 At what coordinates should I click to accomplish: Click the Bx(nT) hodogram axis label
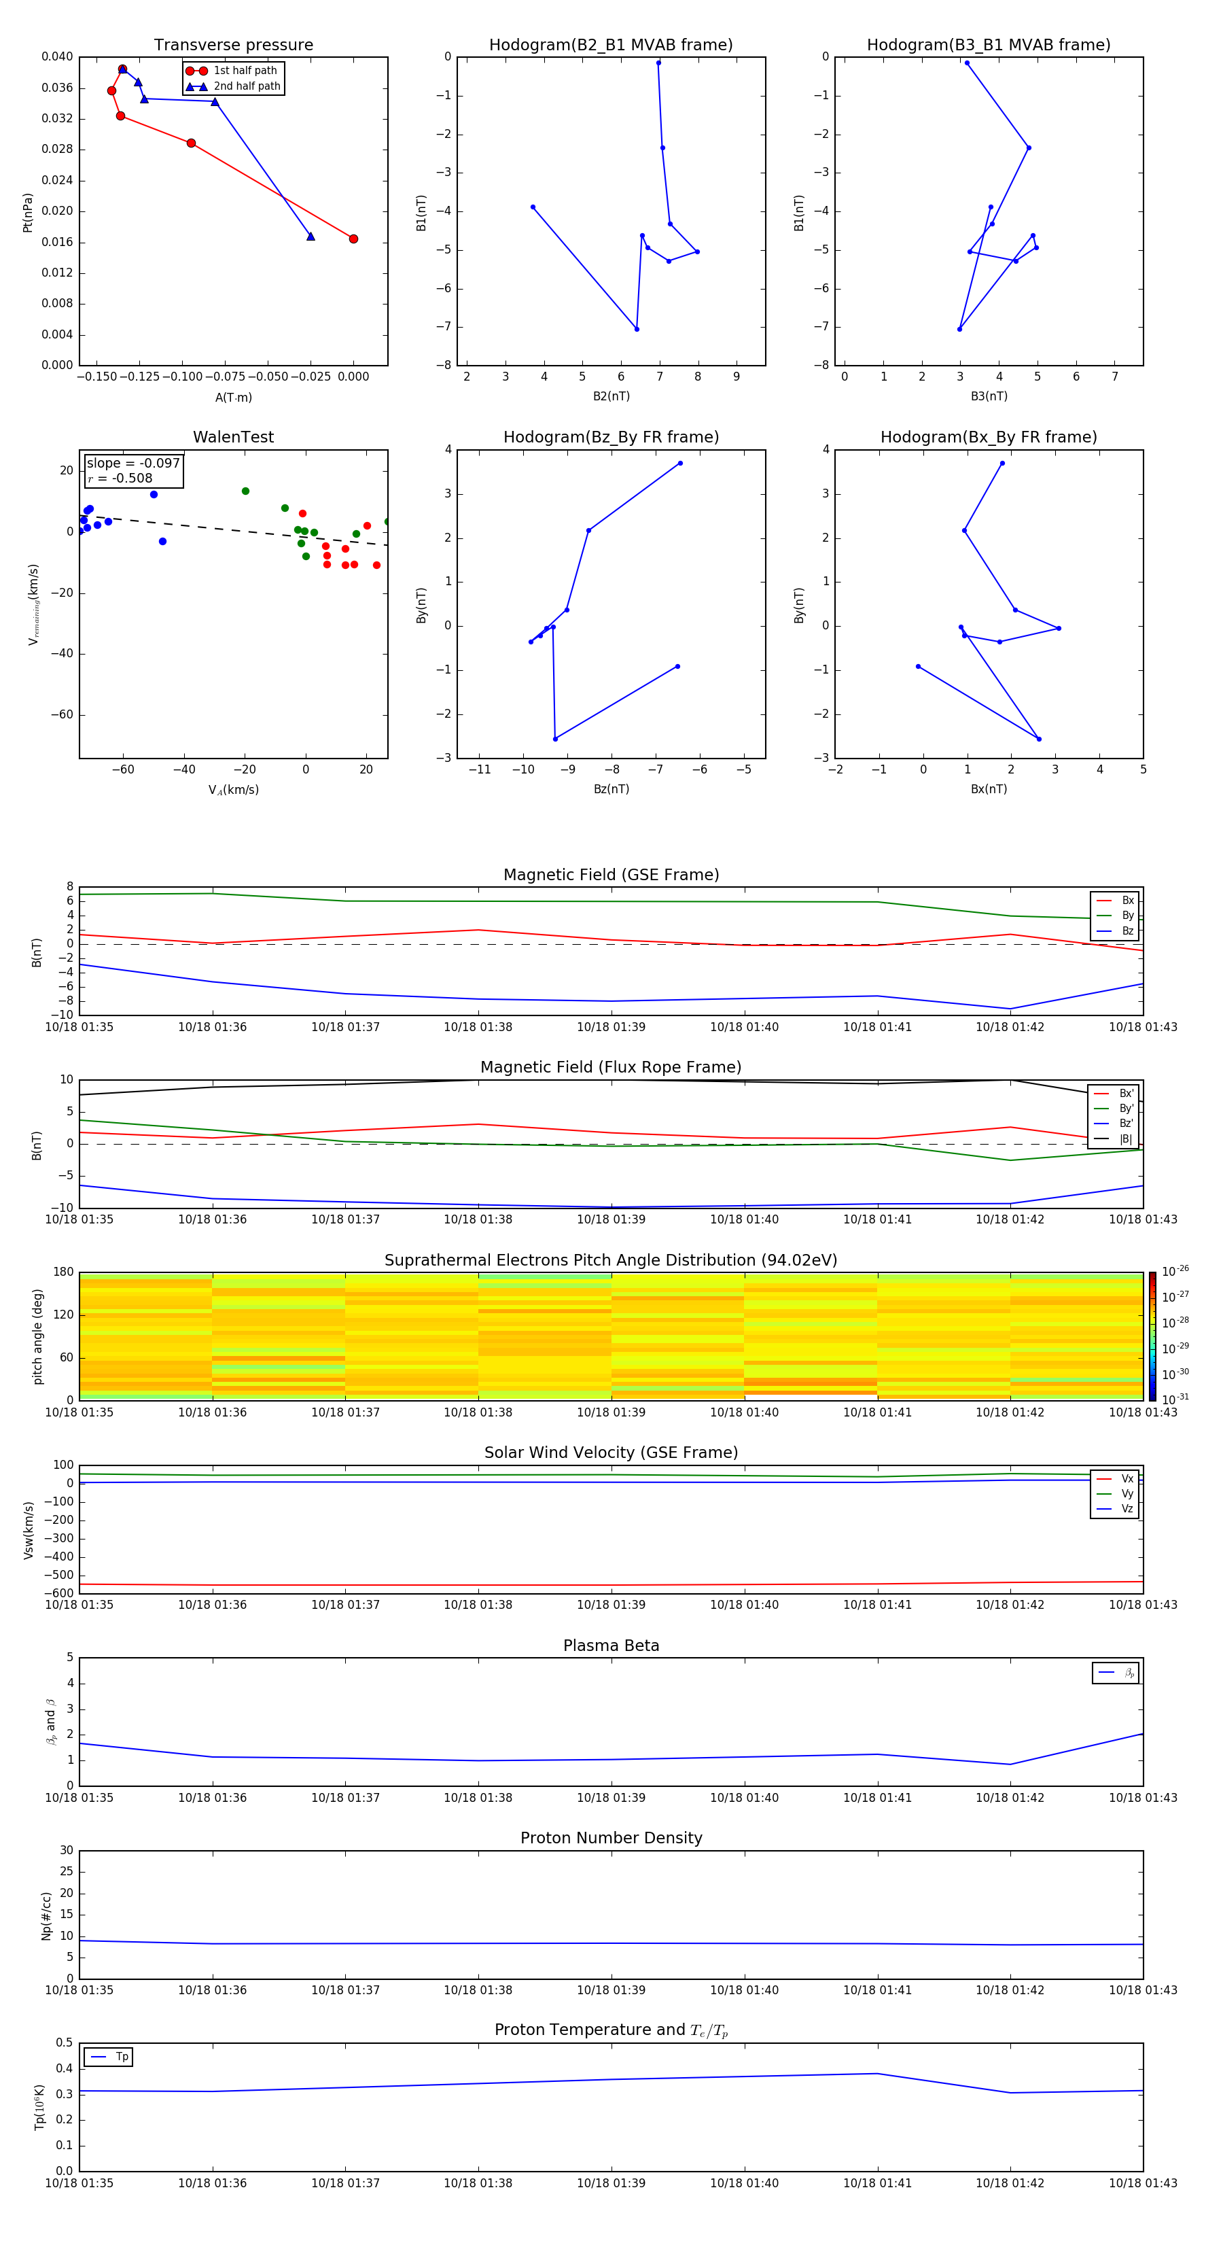point(989,789)
